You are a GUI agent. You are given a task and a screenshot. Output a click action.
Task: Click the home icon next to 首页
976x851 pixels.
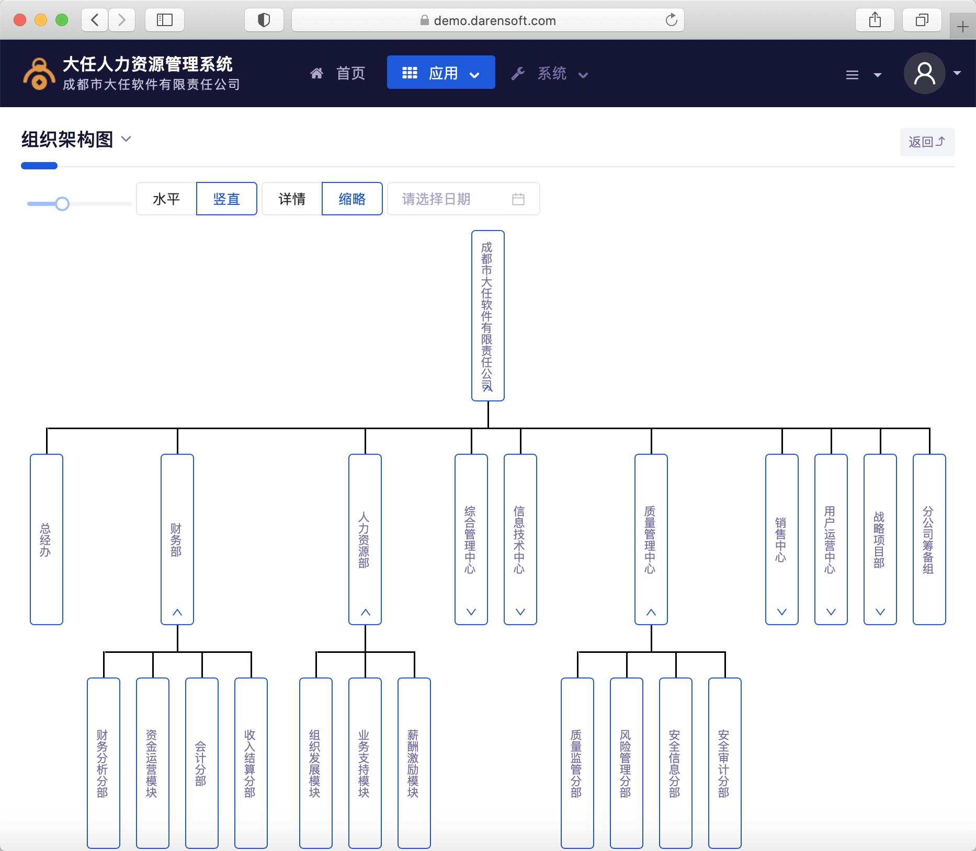[x=317, y=73]
